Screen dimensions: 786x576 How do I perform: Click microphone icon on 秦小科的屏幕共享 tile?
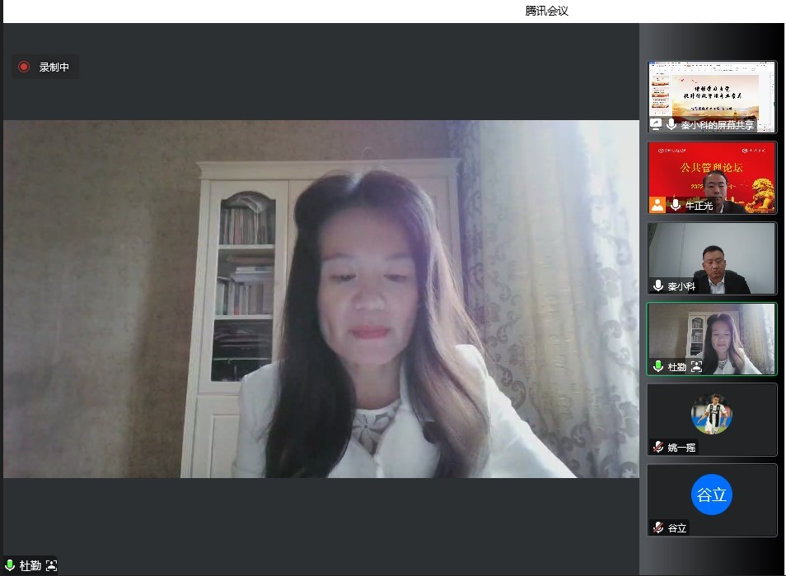pos(671,125)
